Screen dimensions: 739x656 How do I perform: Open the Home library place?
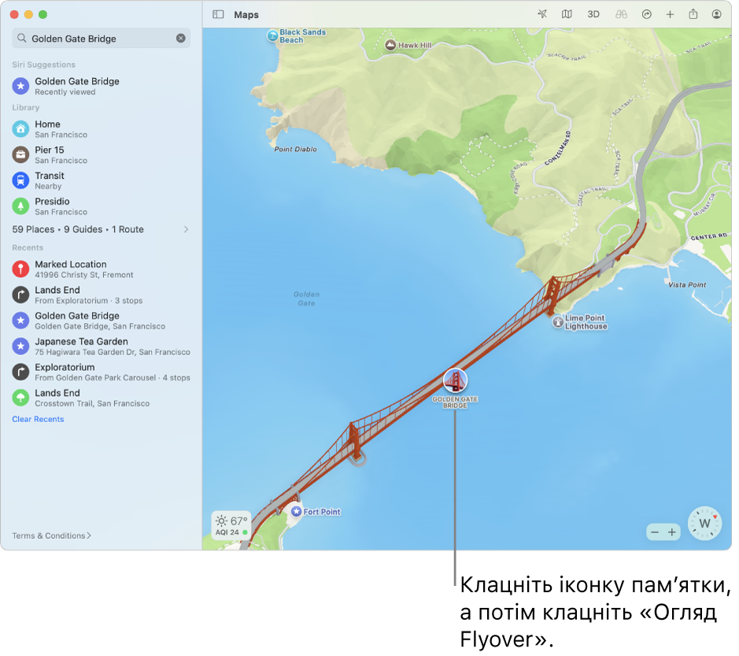click(x=102, y=128)
